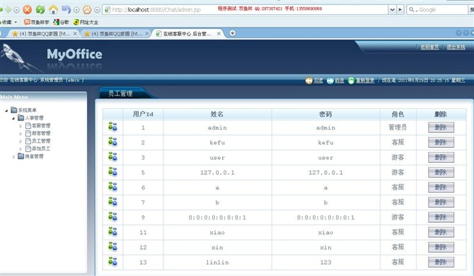
Task: Delete the xiao user row
Action: pyautogui.click(x=441, y=232)
